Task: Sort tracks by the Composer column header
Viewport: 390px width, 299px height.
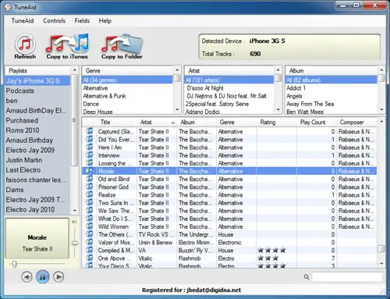Action: pyautogui.click(x=356, y=122)
